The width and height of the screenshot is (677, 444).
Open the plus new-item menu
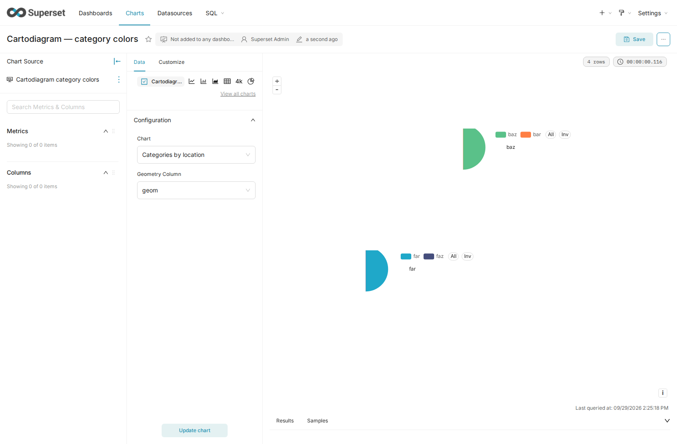pos(605,13)
